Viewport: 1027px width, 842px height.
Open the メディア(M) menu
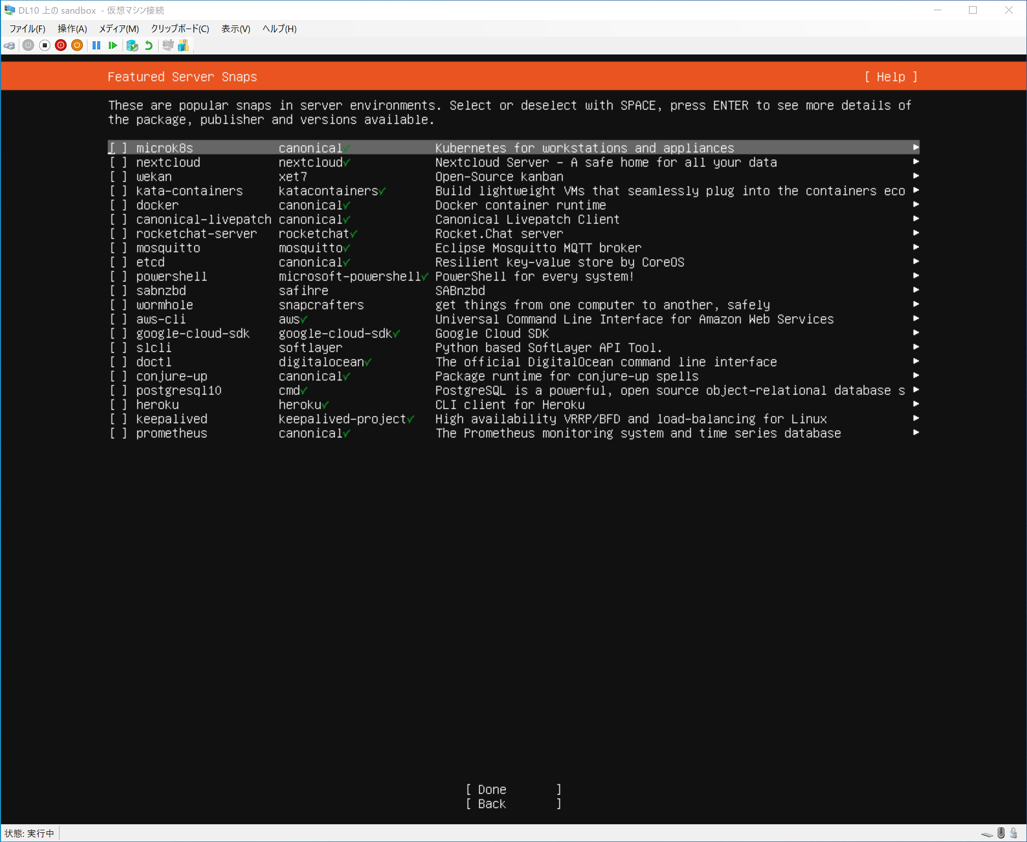pos(119,29)
